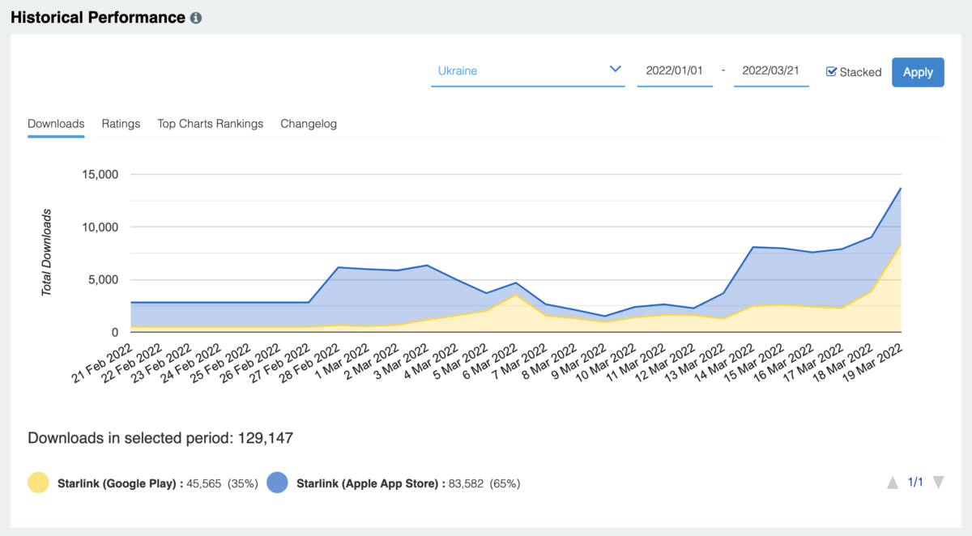Click the 10,000 y-axis label
Screen dimensions: 972x536
[x=101, y=227]
